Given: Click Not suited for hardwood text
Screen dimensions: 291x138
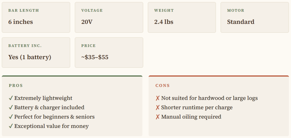Looking at the screenshot, I should (209, 98).
